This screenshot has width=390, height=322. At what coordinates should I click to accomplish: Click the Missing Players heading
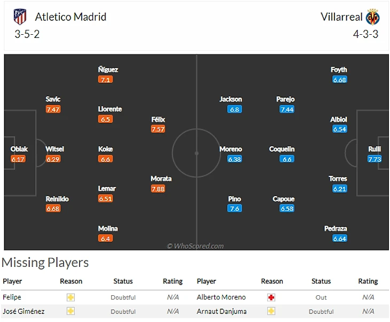click(45, 263)
